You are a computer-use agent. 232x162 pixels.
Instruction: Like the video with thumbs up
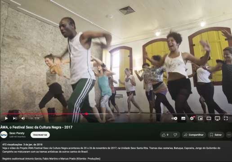pos(165,135)
